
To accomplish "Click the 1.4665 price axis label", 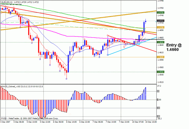I will tap(161, 38).
